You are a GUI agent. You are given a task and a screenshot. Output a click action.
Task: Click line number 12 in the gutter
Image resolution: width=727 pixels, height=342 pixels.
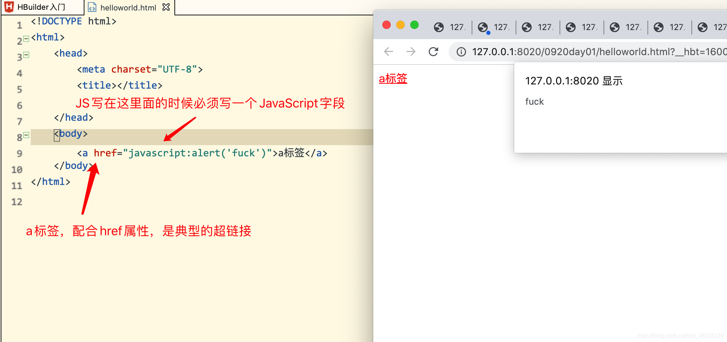click(17, 202)
